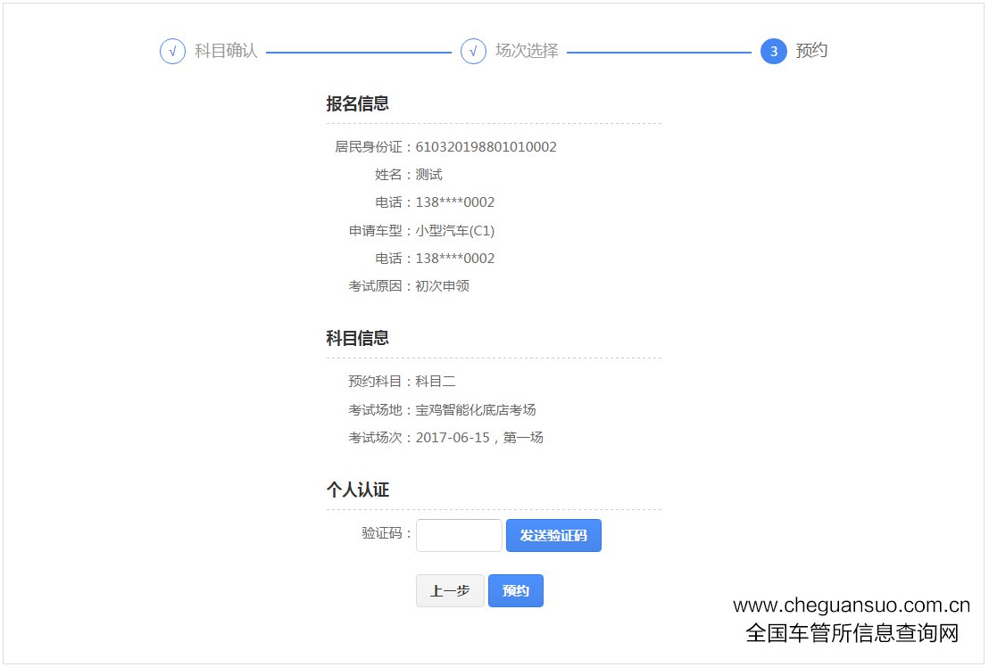Click the exam venue 宝鸡智能化底店考场
Viewport: 989px width, 667px height.
[475, 410]
